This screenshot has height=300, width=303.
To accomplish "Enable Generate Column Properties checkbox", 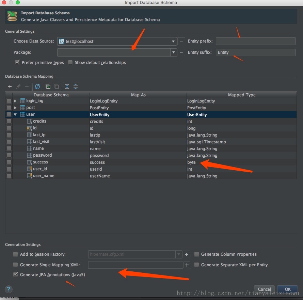I will pos(196,254).
